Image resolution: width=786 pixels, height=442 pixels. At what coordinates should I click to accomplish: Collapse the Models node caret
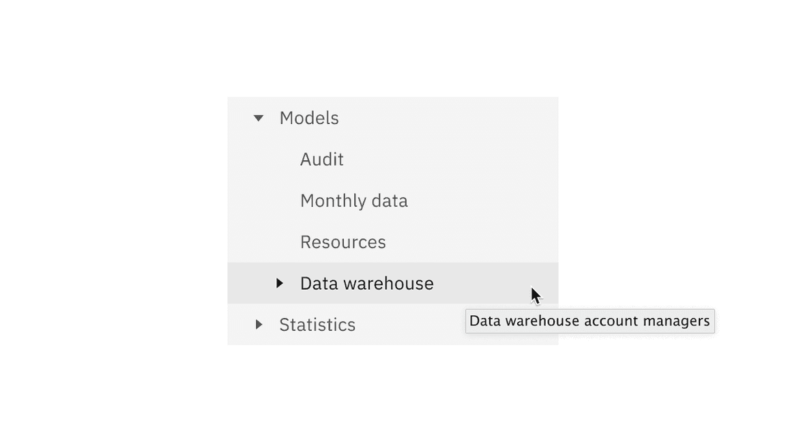pos(259,118)
